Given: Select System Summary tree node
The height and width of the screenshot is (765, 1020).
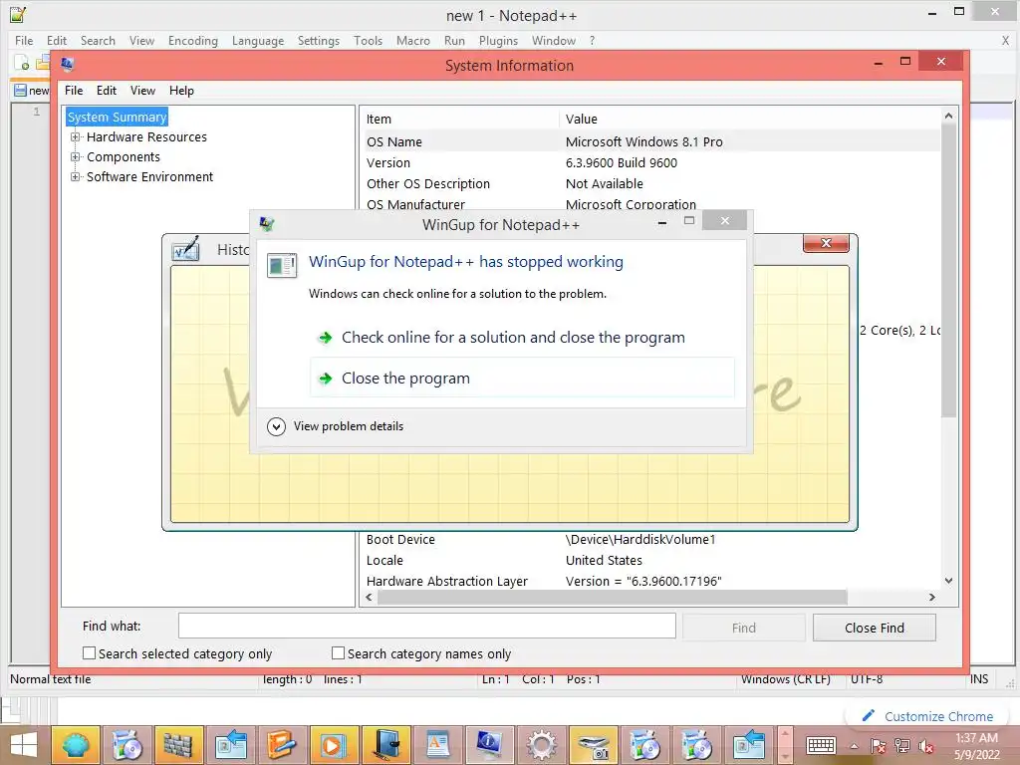Looking at the screenshot, I should 118,118.
